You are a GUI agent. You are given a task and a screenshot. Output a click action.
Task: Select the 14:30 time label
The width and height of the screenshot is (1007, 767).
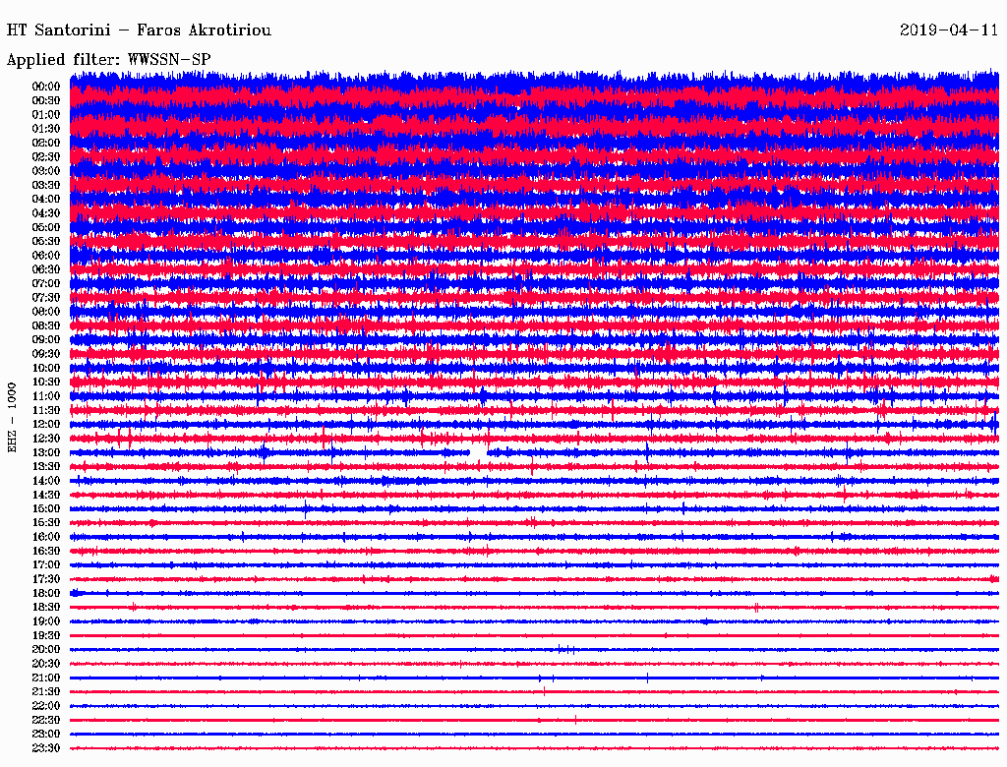pos(46,496)
